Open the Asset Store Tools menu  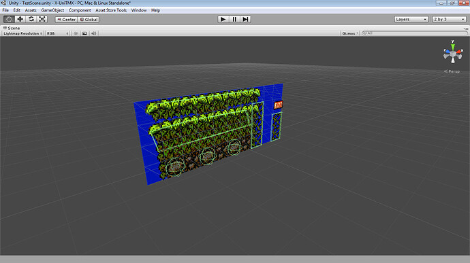pos(111,10)
